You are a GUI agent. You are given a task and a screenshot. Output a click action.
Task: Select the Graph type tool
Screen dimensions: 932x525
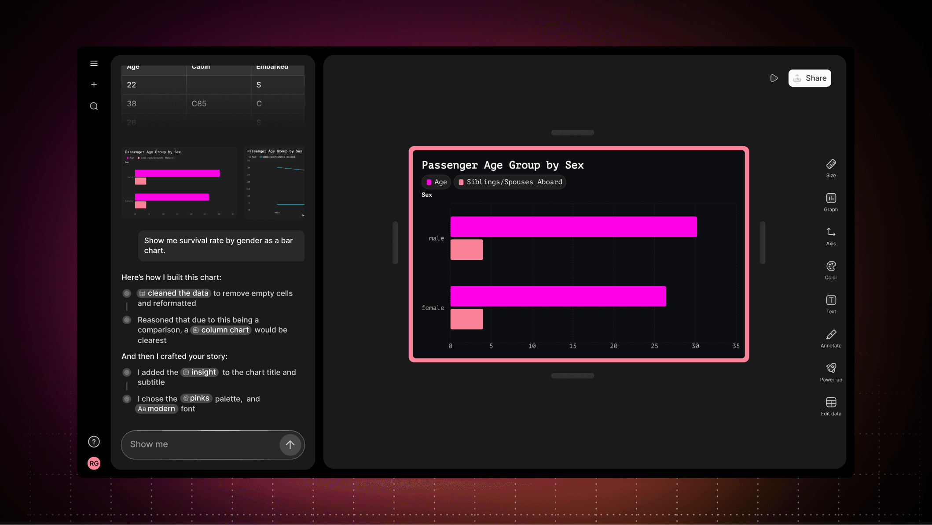[x=831, y=202]
